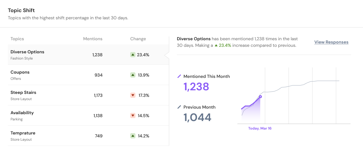Click the purple data point on chart
The image size is (363, 159).
[x=260, y=97]
